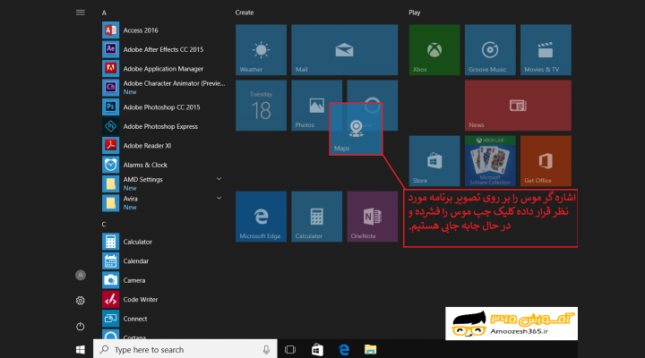
Task: Launch Adobe After Effects CC 2015
Action: tap(164, 49)
